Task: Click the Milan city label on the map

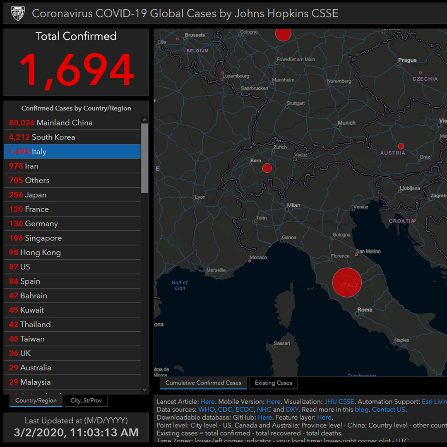Action: click(x=293, y=205)
